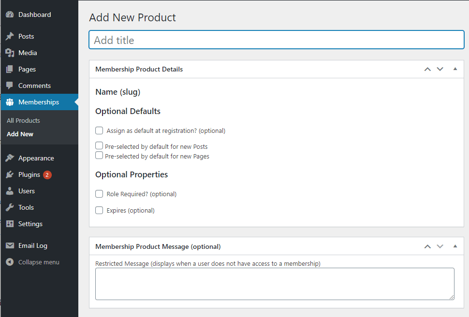The width and height of the screenshot is (469, 317).
Task: Open the Users menu item
Action: tap(27, 191)
